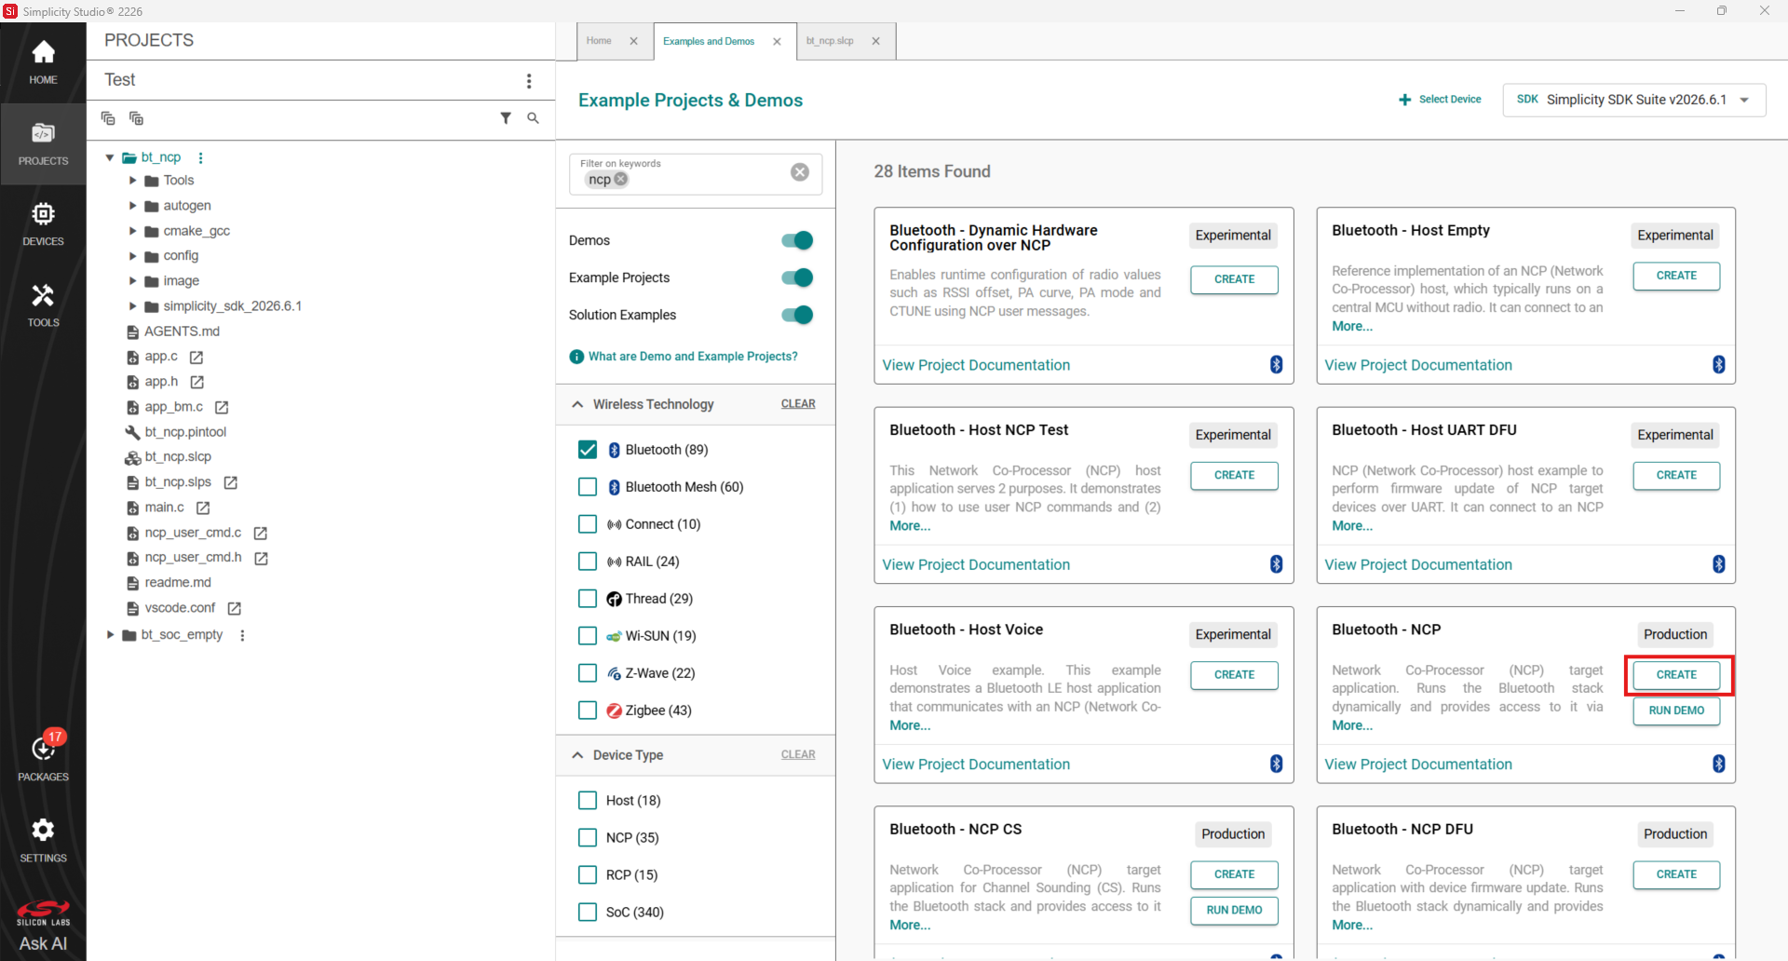The height and width of the screenshot is (961, 1788).
Task: Click Select Device link
Action: coord(1440,100)
